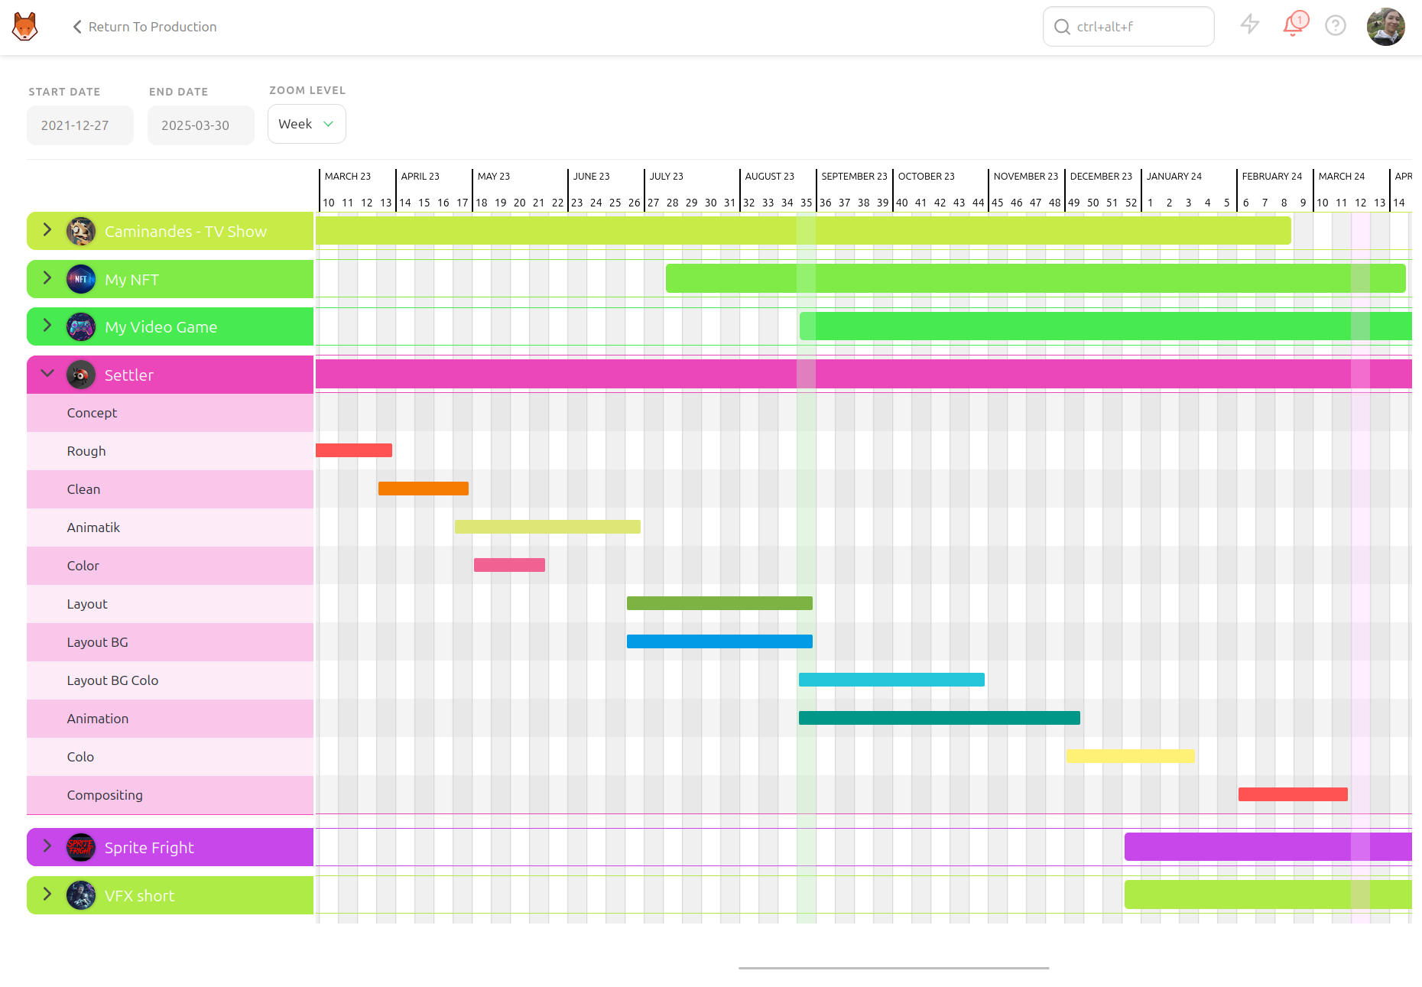Click the My Video Game production avatar
1422x987 pixels.
tap(81, 326)
